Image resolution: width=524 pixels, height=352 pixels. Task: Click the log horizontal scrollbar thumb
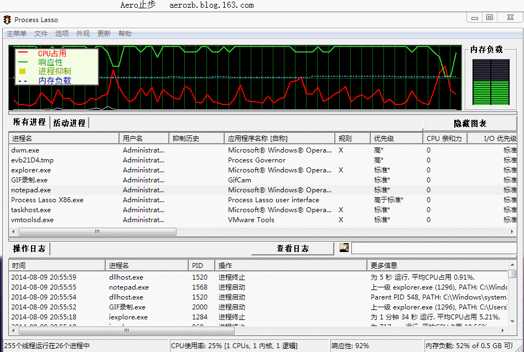[x=127, y=330]
